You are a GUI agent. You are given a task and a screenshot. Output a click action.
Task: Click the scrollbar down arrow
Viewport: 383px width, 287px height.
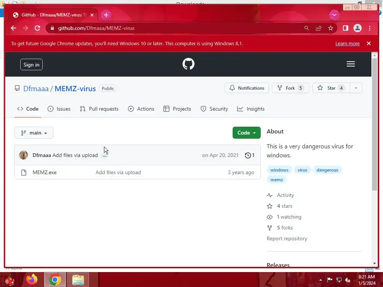374,263
